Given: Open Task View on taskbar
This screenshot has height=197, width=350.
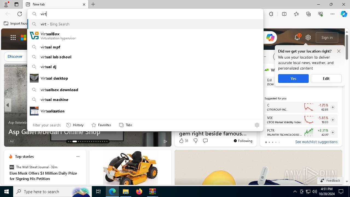Looking at the screenshot, I should (98, 192).
